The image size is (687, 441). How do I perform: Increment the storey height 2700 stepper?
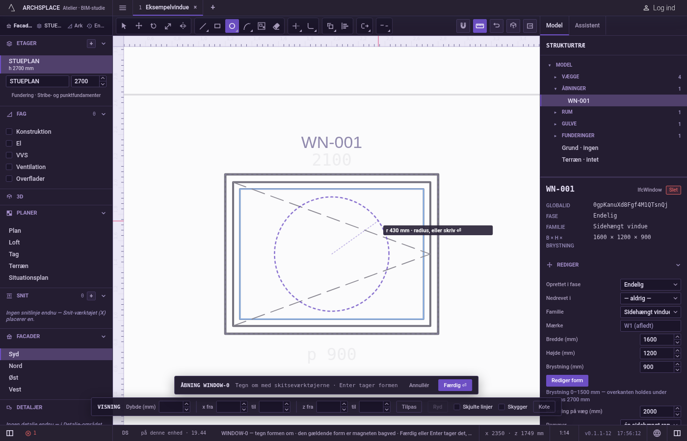click(103, 78)
